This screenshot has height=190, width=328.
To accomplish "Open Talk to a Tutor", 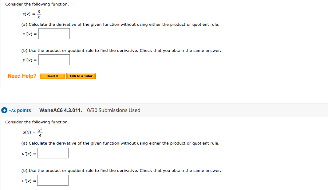I will point(81,76).
